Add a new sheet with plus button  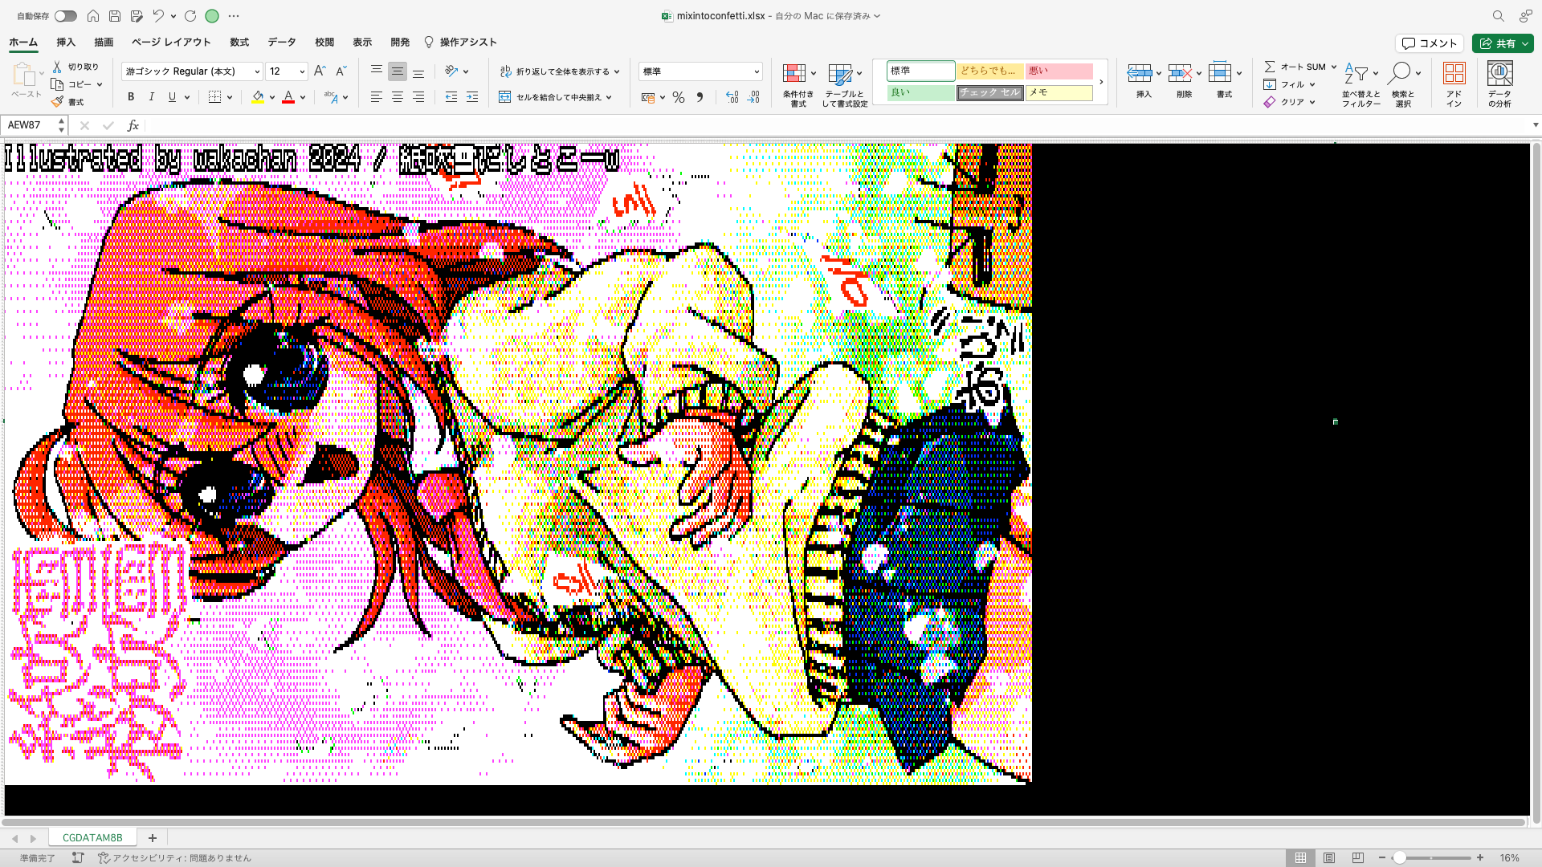pos(152,837)
